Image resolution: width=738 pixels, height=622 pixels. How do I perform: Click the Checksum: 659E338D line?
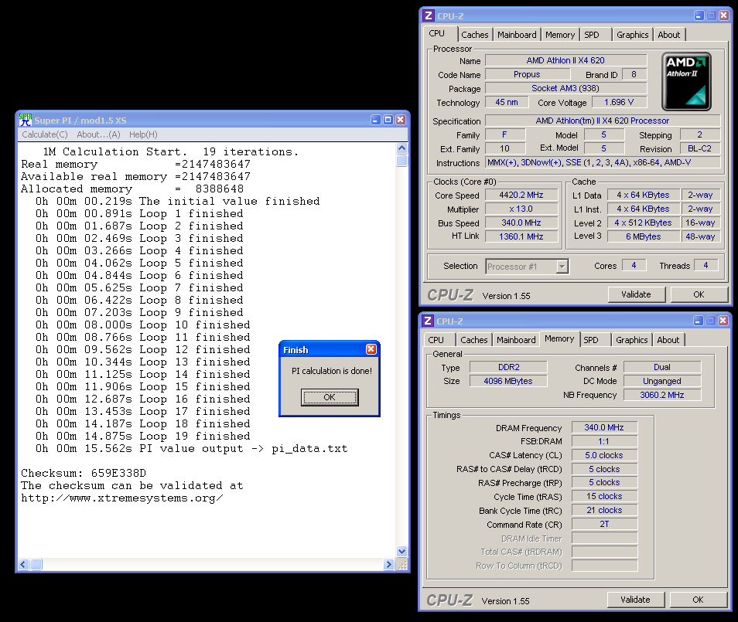[x=84, y=473]
